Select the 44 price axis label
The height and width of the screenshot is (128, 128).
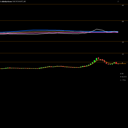coord(123,5)
